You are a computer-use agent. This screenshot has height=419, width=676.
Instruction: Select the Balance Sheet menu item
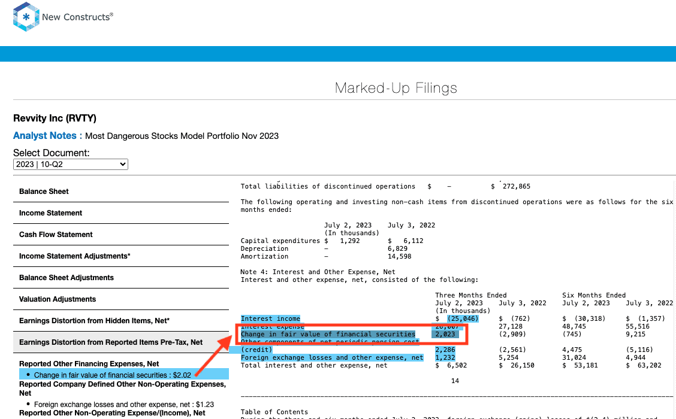tap(121, 191)
